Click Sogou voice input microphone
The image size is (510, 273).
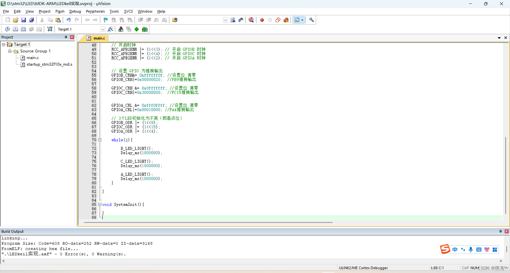click(x=471, y=249)
